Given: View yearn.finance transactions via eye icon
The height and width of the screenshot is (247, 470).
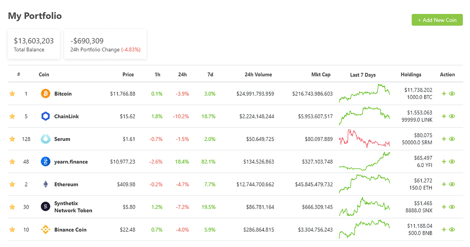Looking at the screenshot, I should [452, 162].
